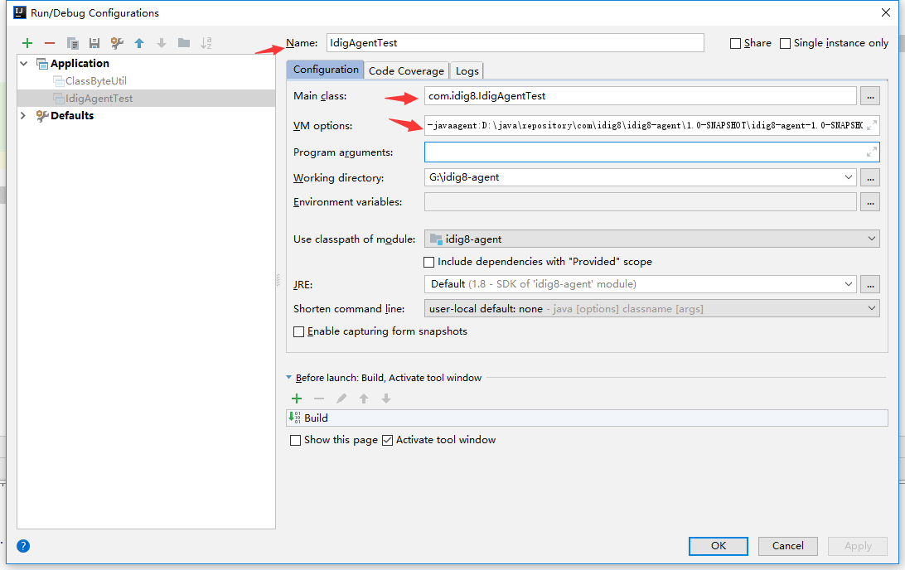Remove selected configuration with red minus
The width and height of the screenshot is (905, 570).
pyautogui.click(x=50, y=43)
